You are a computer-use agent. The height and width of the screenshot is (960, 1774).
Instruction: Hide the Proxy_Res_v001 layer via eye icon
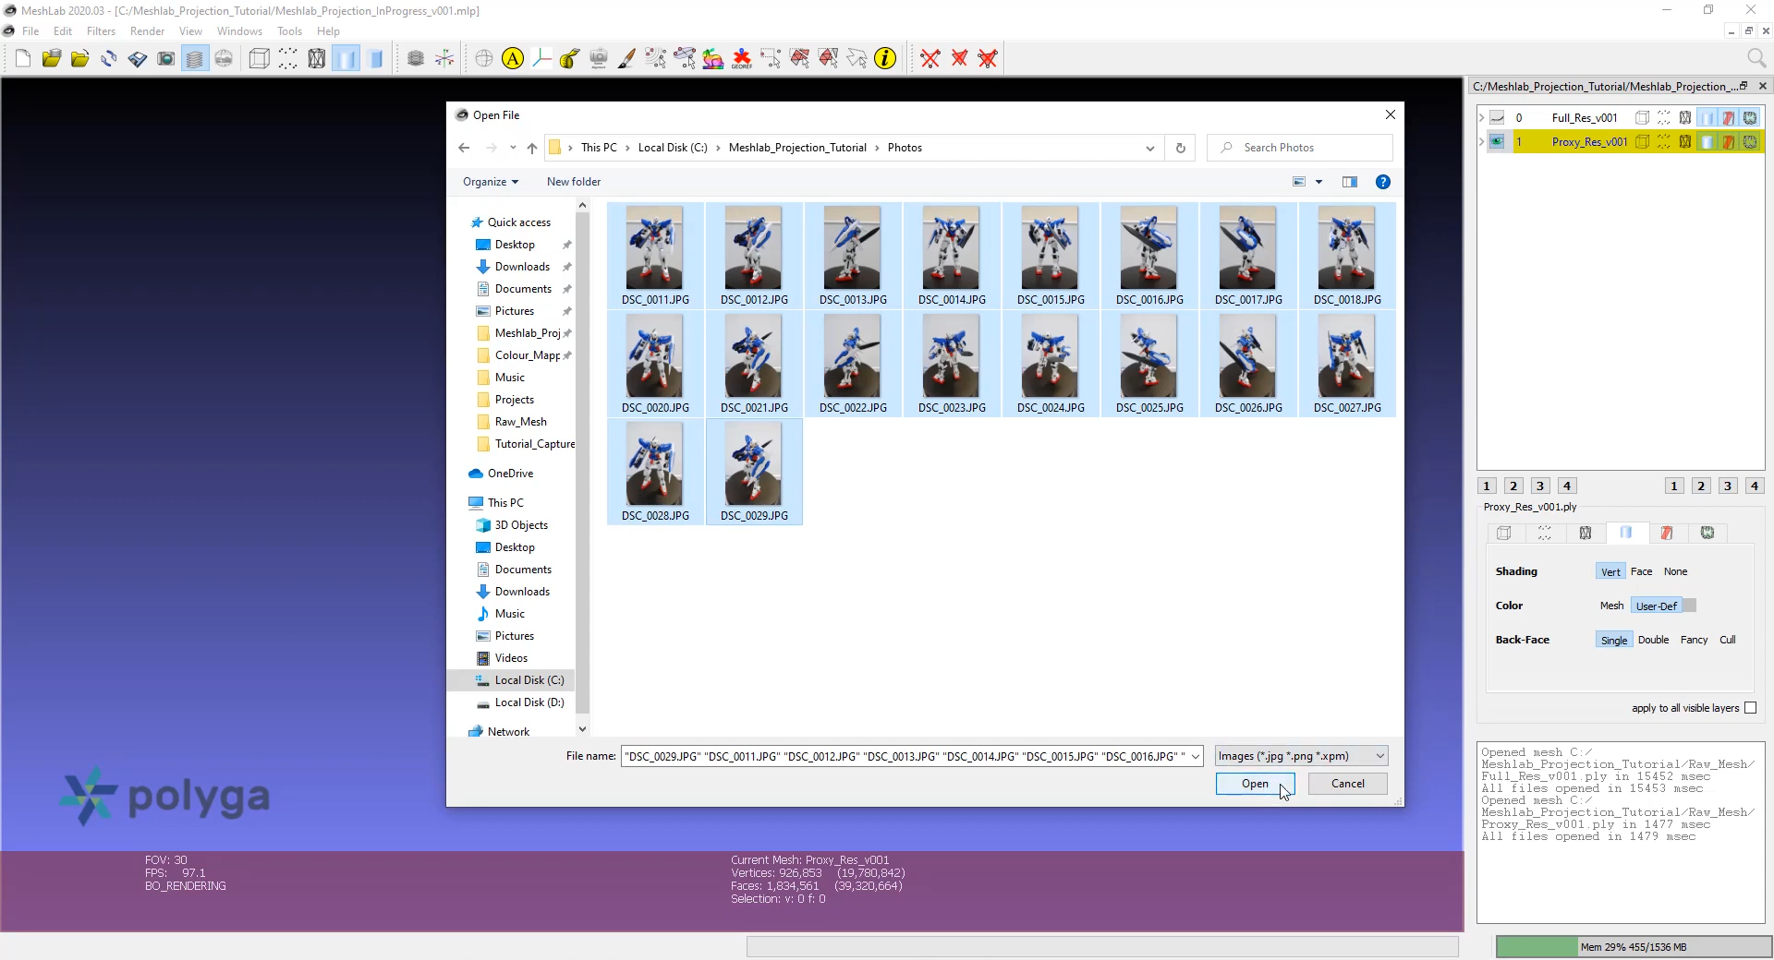coord(1497,141)
